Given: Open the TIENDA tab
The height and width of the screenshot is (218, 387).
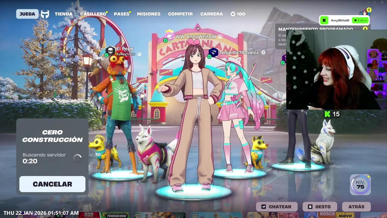Looking at the screenshot, I should coord(63,14).
